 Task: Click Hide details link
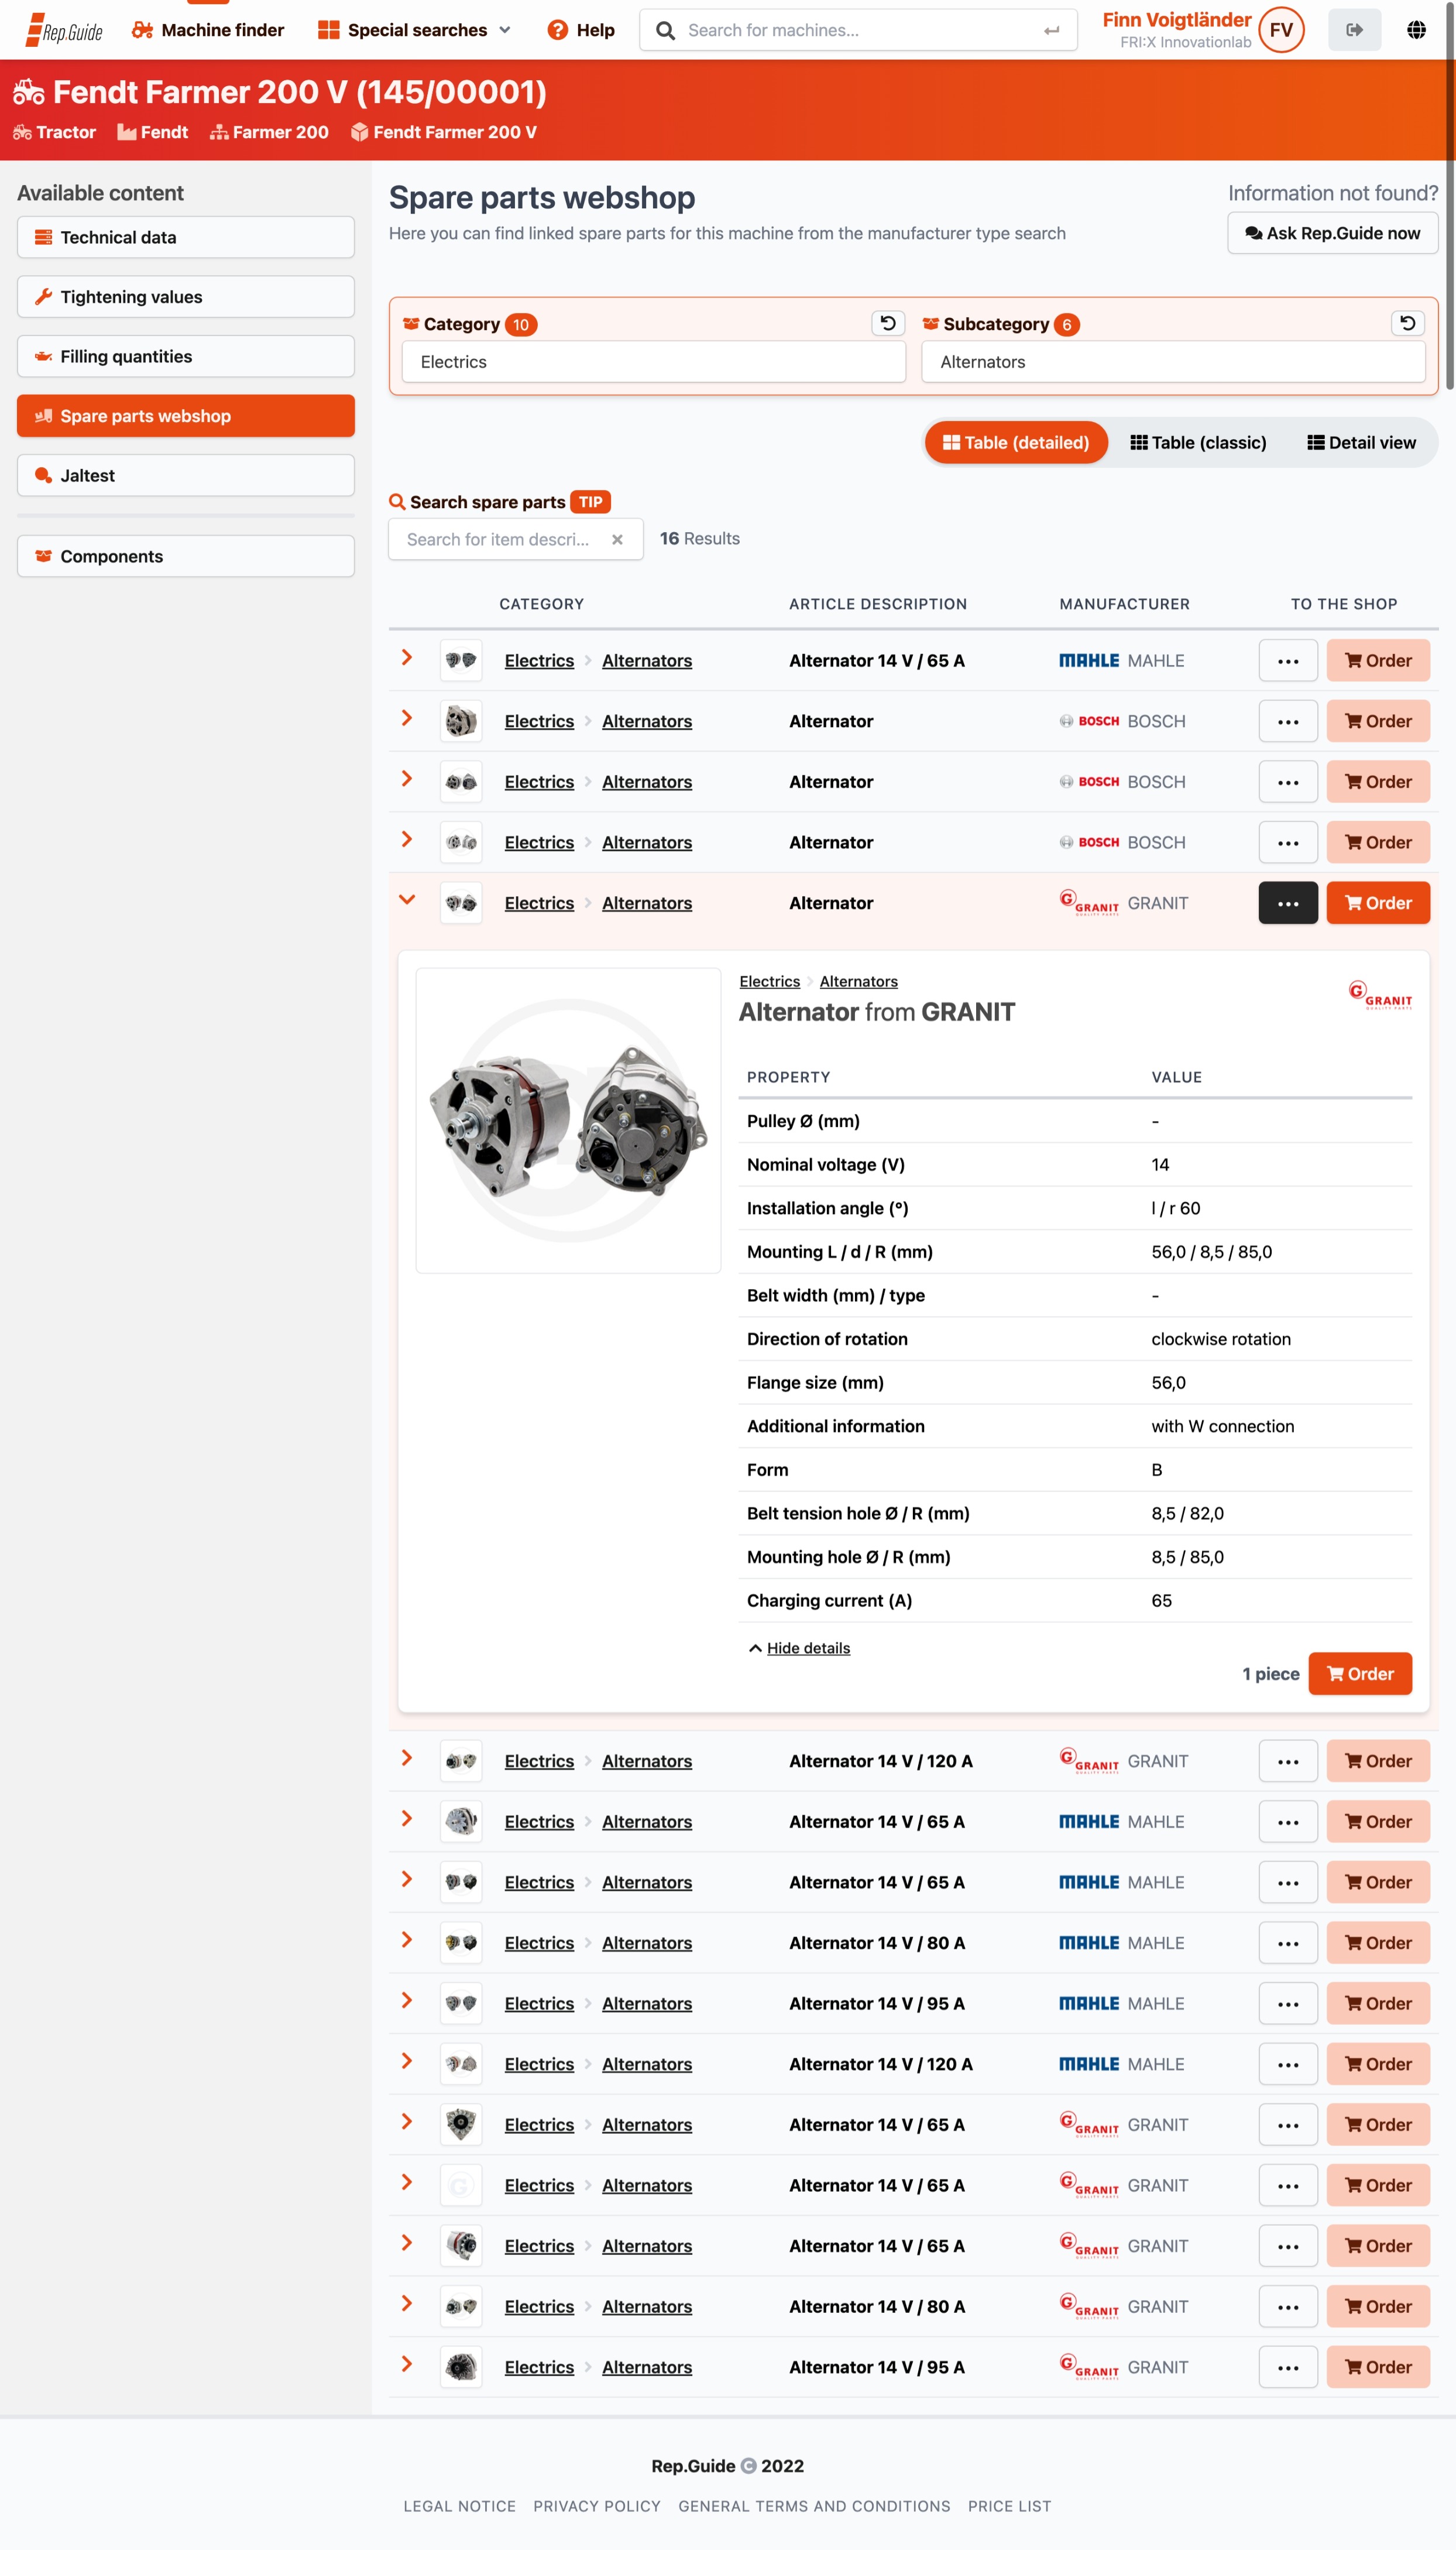click(x=808, y=1648)
